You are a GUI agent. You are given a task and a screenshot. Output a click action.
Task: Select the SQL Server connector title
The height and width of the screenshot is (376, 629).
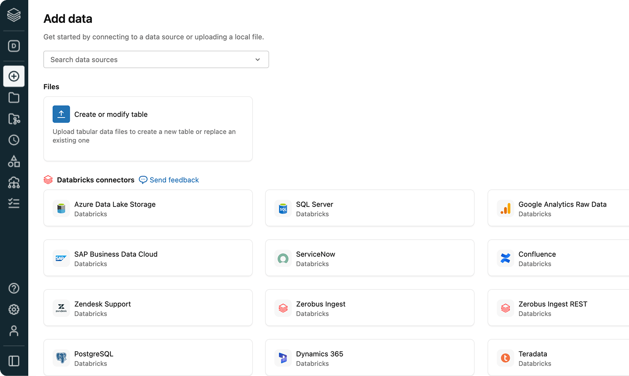[x=314, y=204]
